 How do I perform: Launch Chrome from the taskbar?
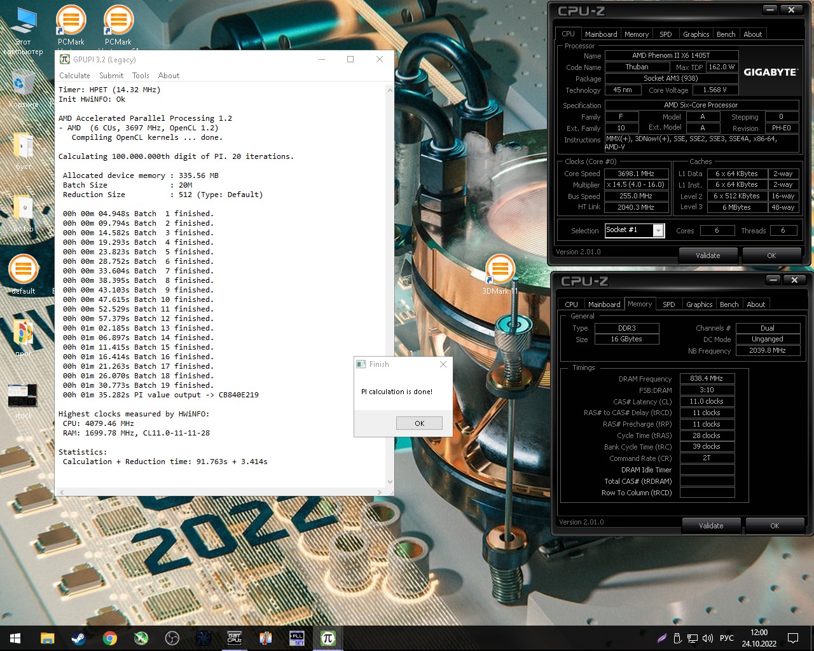click(109, 638)
